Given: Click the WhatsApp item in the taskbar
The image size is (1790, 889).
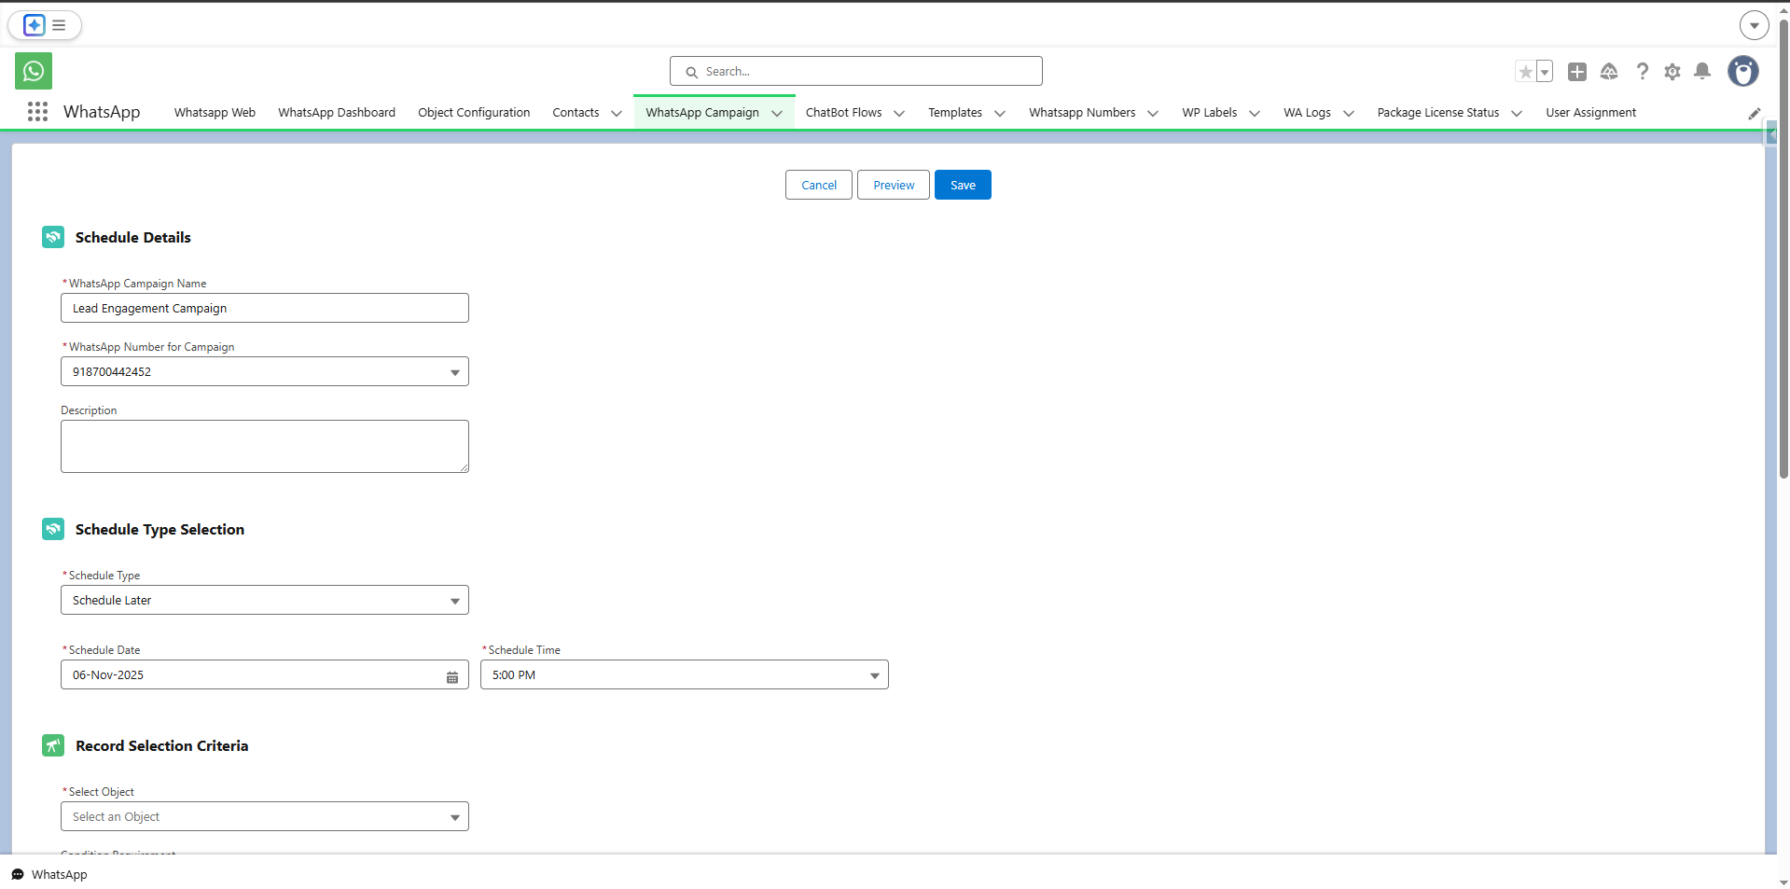Looking at the screenshot, I should point(49,874).
